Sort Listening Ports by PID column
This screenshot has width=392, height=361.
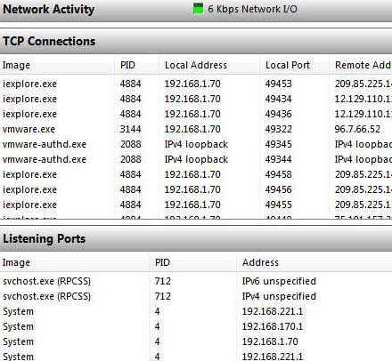[192, 262]
